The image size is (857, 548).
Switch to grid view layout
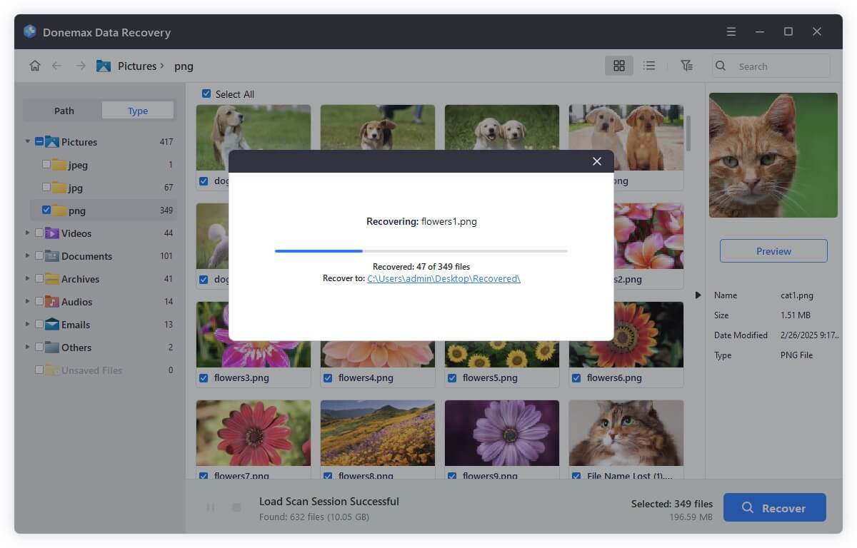[x=618, y=65]
